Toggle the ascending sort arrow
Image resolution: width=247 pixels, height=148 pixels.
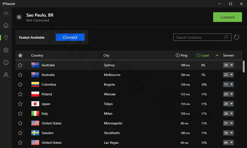click(x=217, y=55)
